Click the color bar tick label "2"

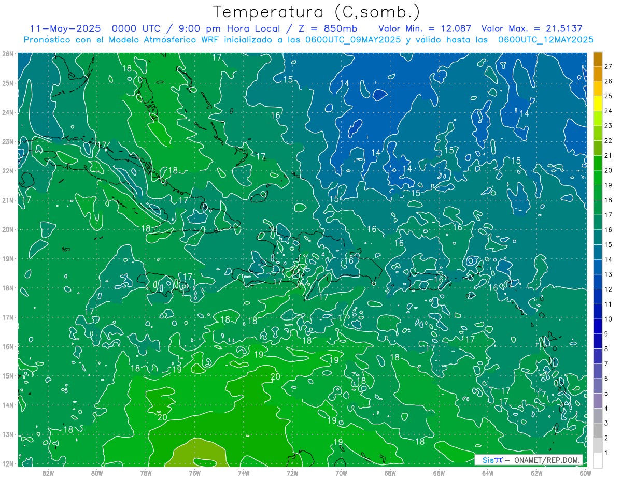pyautogui.click(x=607, y=438)
